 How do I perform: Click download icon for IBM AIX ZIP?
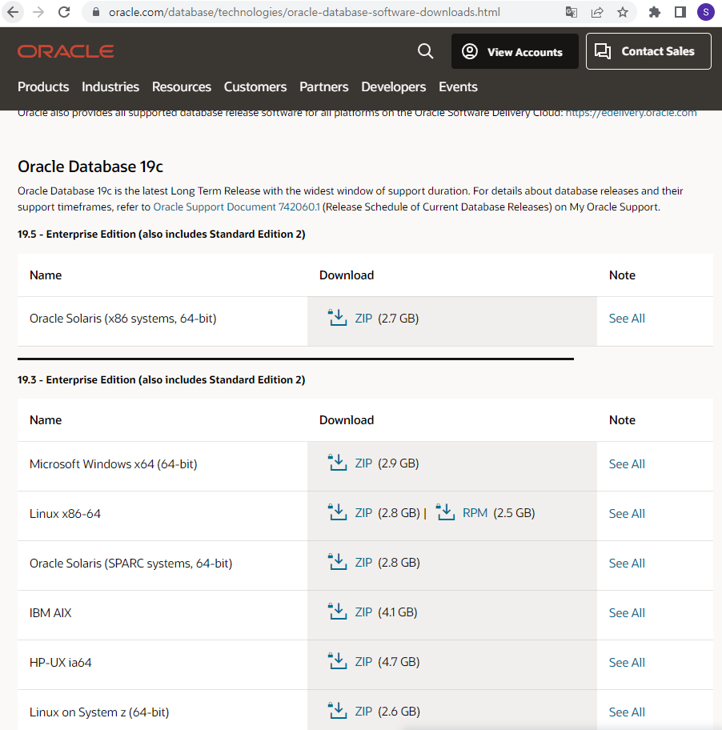pyautogui.click(x=338, y=612)
